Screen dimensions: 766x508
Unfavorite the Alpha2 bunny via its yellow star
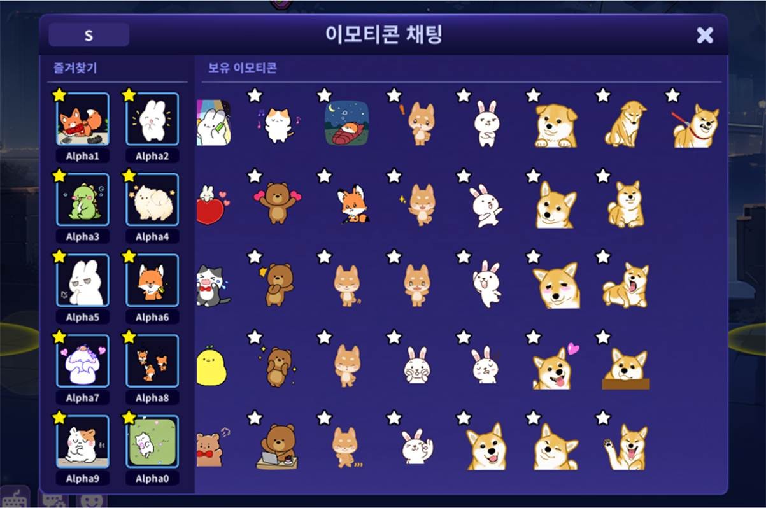tap(129, 95)
